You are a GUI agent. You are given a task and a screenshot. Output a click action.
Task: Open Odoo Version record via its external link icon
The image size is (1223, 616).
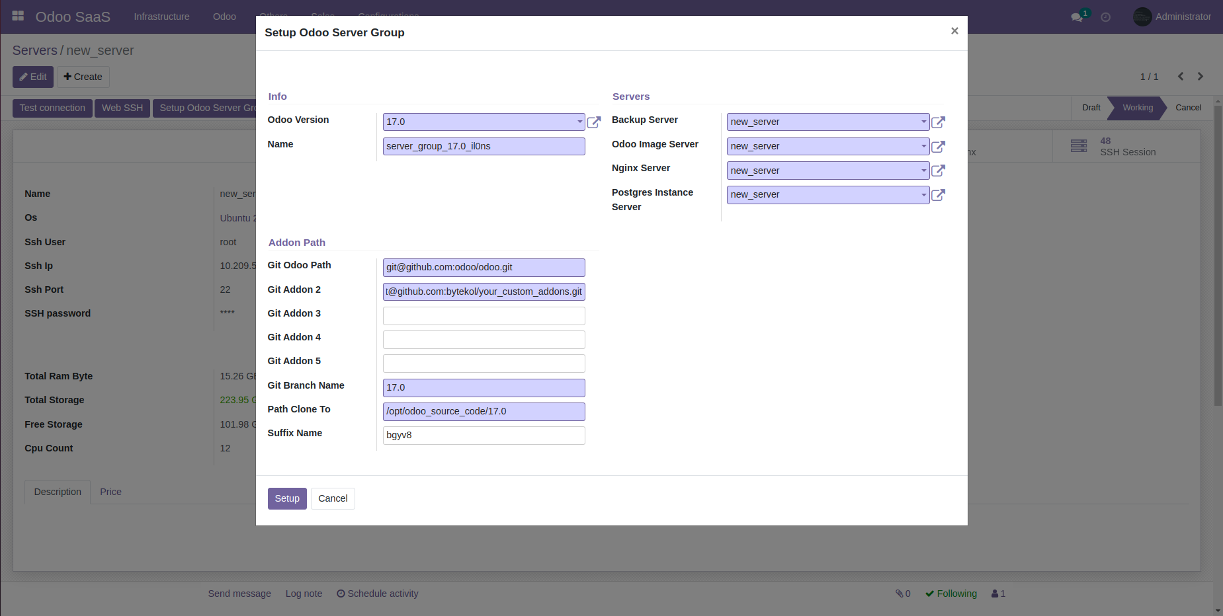(593, 122)
